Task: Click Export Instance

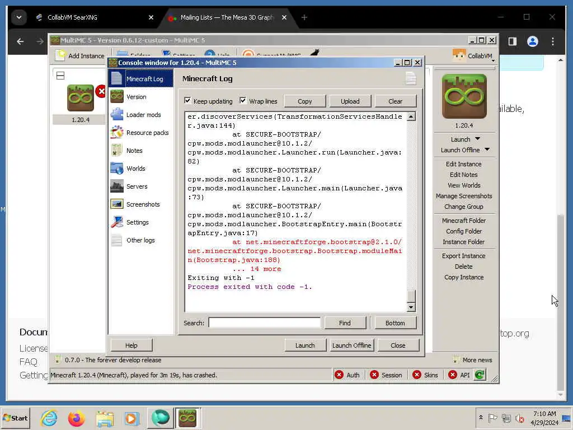Action: pos(464,255)
